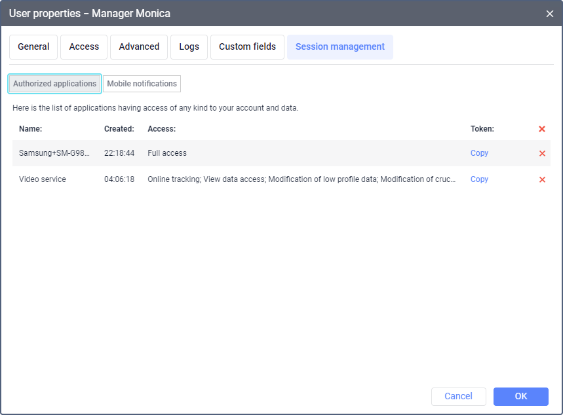Open the Logs tab
The image size is (563, 415).
tap(189, 47)
